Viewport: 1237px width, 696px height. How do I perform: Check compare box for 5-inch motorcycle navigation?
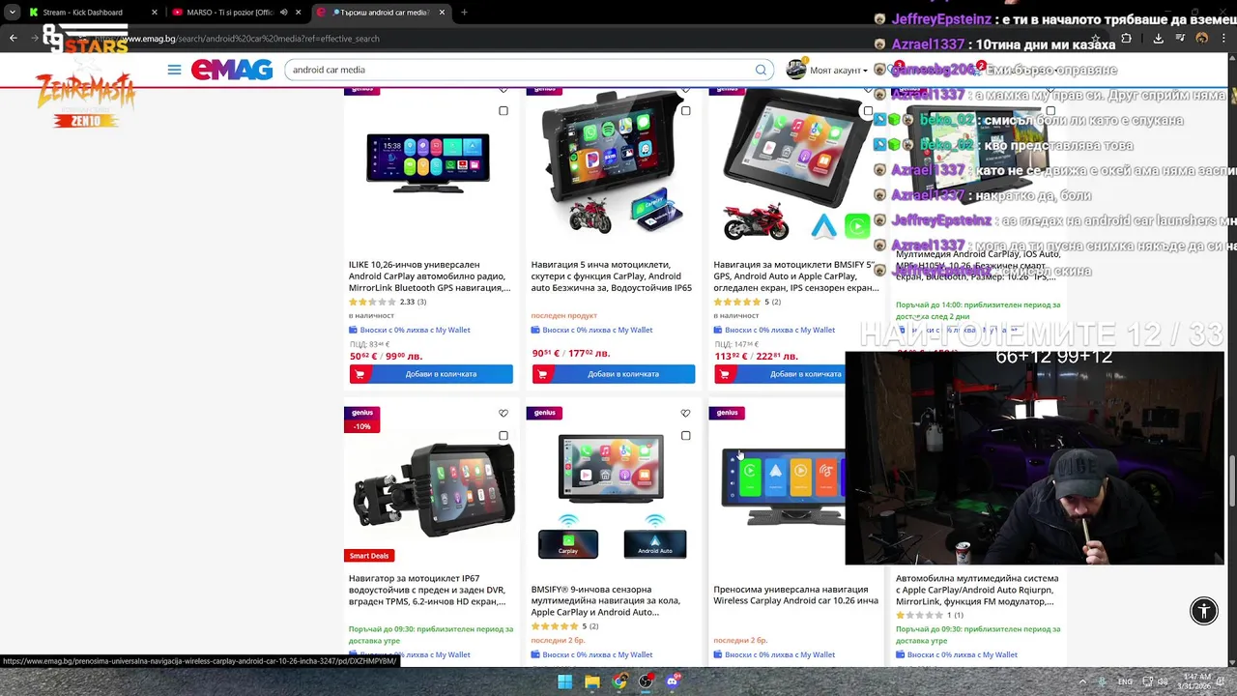click(x=686, y=111)
